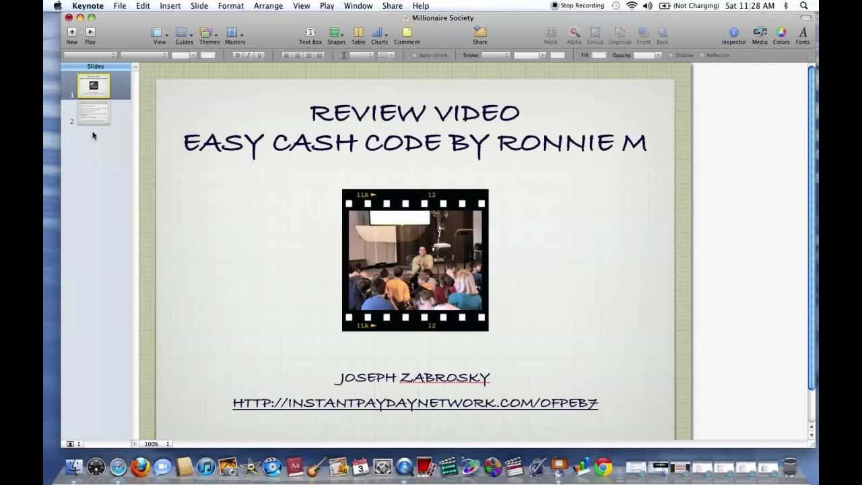This screenshot has height=485, width=862.
Task: Open the Guides dropdown
Action: click(184, 36)
